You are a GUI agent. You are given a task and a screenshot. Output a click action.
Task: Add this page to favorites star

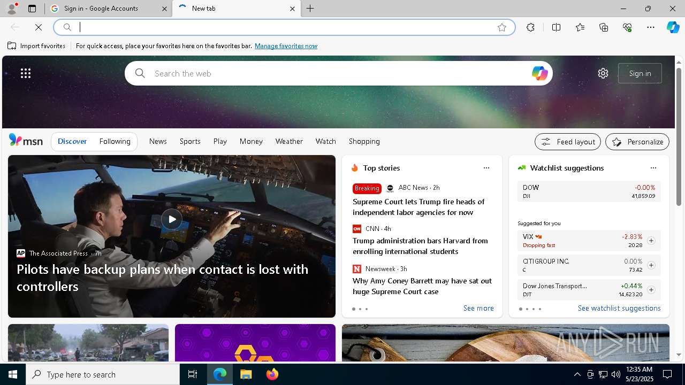pos(502,27)
